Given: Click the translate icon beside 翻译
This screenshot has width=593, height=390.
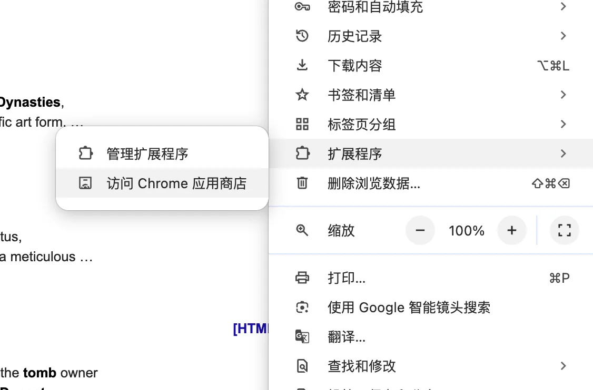Looking at the screenshot, I should (302, 336).
